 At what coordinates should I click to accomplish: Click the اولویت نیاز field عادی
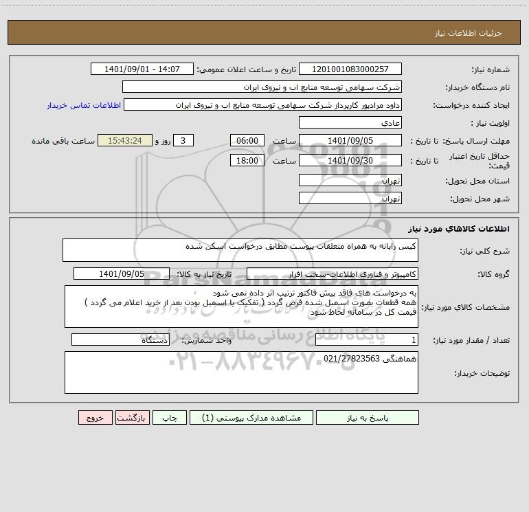point(350,122)
